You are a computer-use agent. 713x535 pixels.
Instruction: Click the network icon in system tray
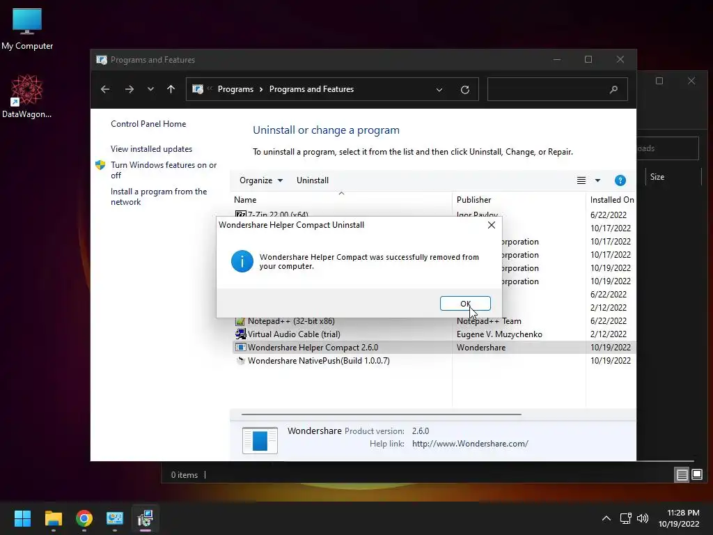click(626, 518)
